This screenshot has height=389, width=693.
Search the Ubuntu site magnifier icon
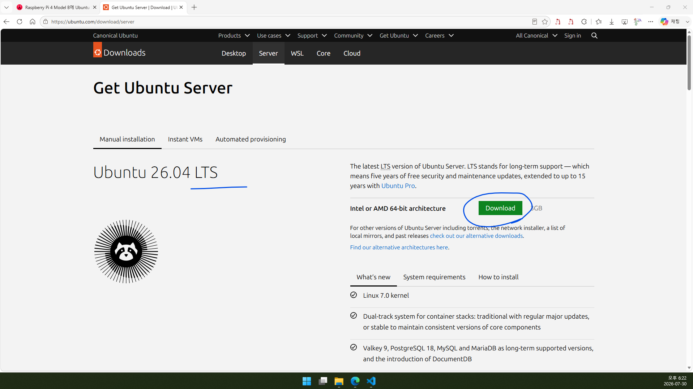click(594, 35)
